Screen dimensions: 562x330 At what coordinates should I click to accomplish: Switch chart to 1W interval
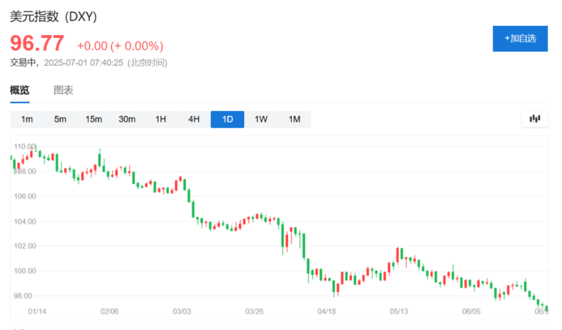pyautogui.click(x=261, y=119)
